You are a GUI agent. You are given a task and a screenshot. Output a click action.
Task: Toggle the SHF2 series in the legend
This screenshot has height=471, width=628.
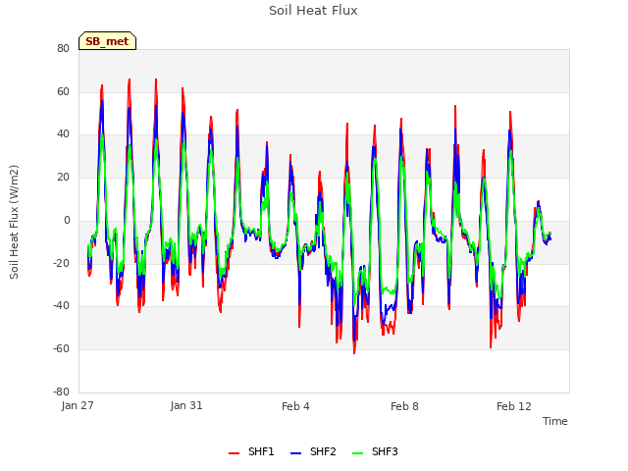tap(313, 451)
